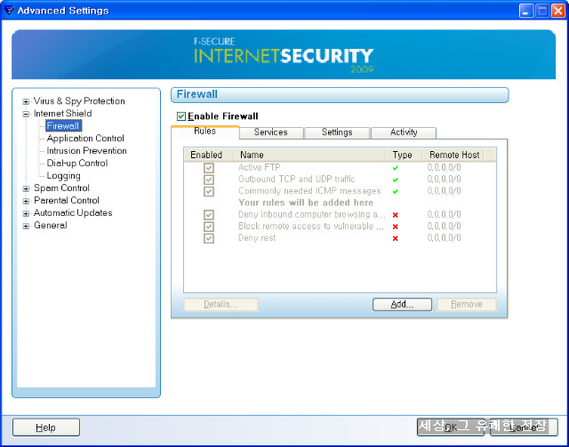The image size is (569, 447).
Task: Expand the Parental Control node
Action: point(26,201)
